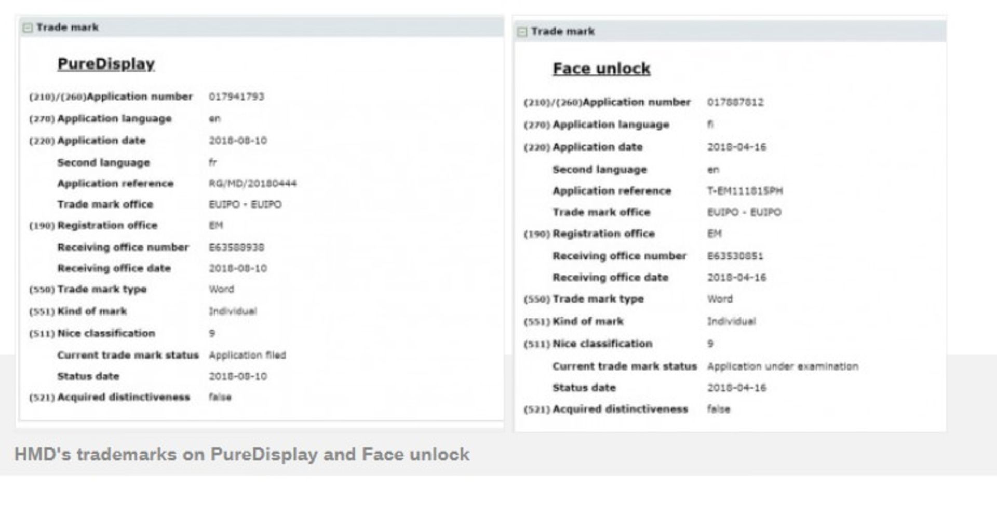Click the PureDisplay 'Nice classification' label

(x=106, y=333)
